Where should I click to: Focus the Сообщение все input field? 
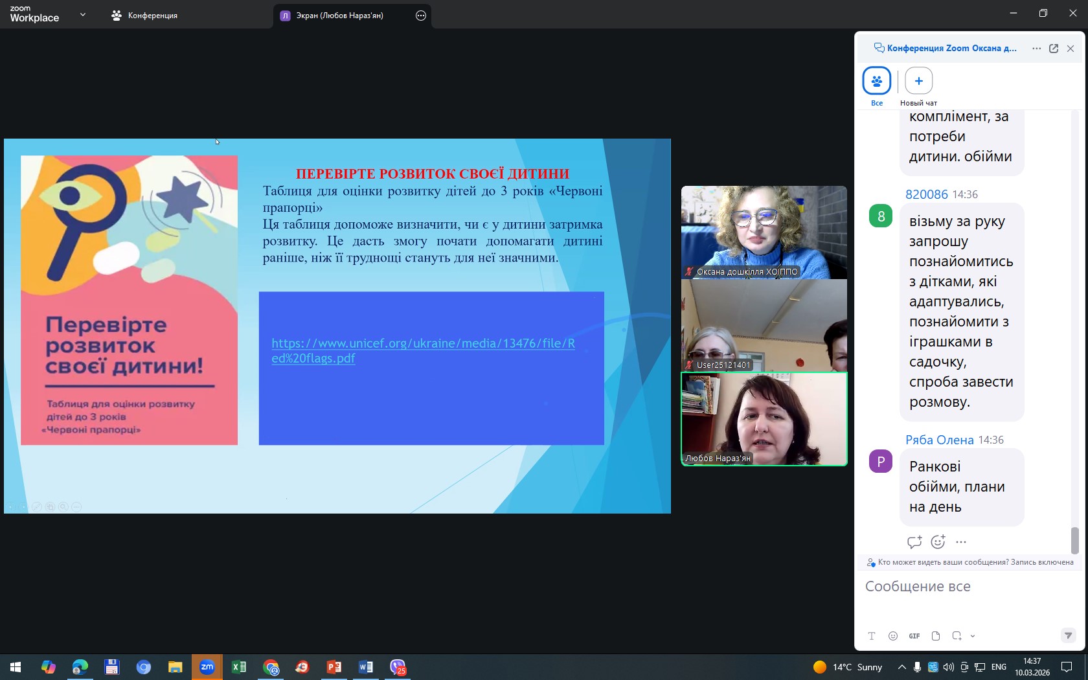click(969, 587)
